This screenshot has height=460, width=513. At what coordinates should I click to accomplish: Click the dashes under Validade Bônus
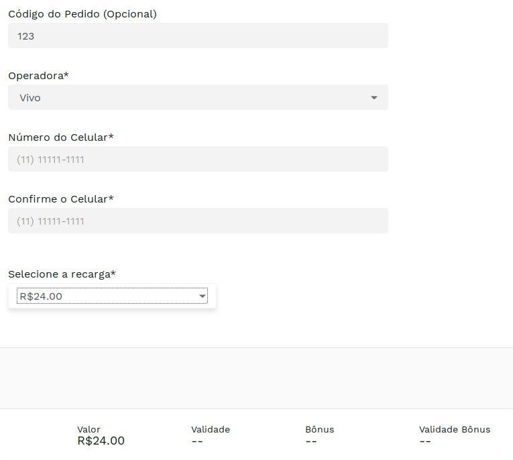click(x=425, y=441)
